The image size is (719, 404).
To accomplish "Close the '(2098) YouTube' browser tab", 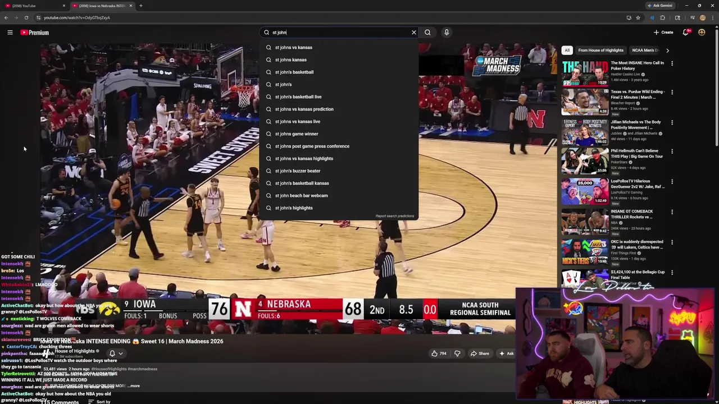I will pyautogui.click(x=63, y=6).
